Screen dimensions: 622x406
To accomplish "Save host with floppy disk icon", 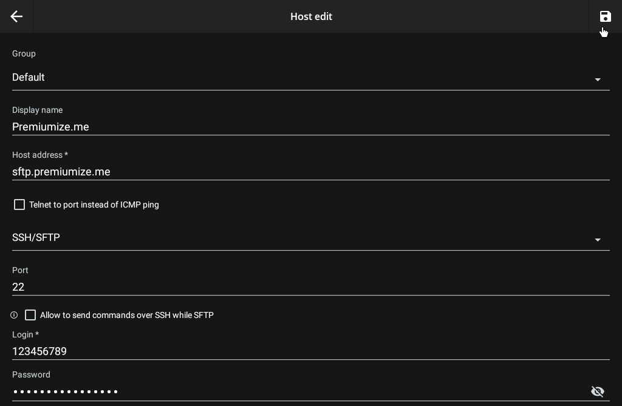I will click(606, 16).
